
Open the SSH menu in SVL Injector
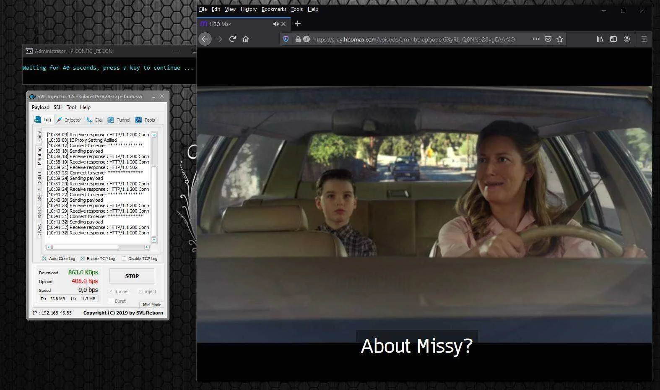point(58,107)
